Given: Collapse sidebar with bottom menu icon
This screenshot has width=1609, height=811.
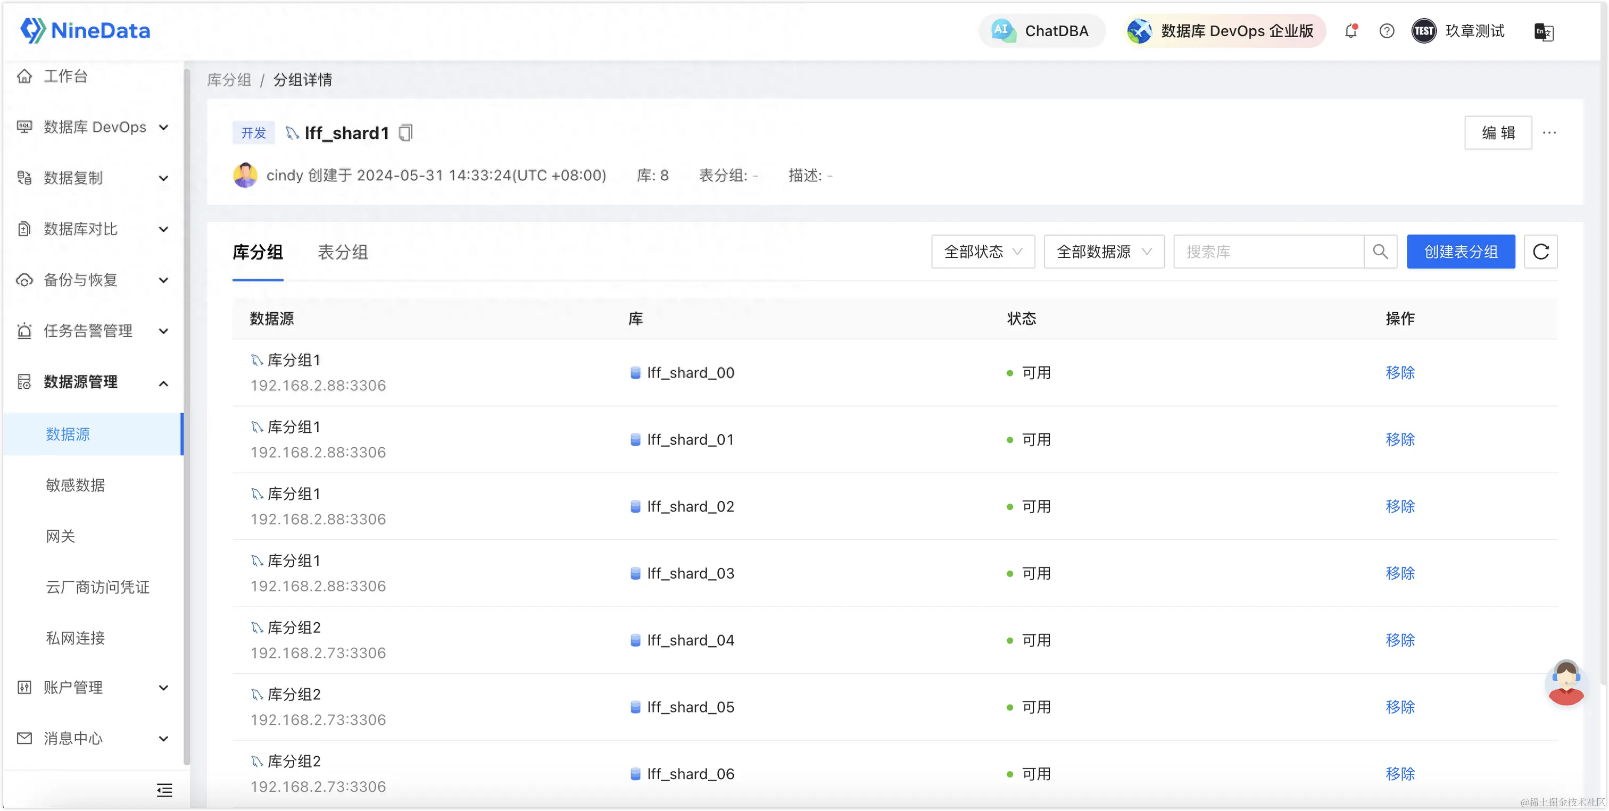Looking at the screenshot, I should tap(164, 790).
